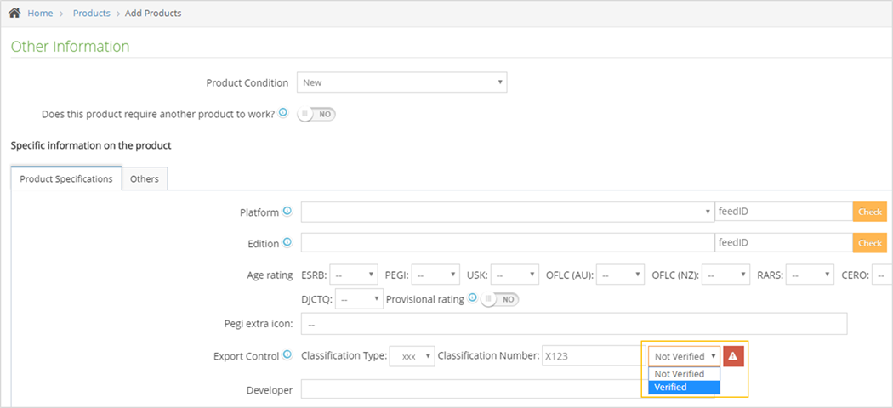This screenshot has height=408, width=893.
Task: Expand the ESRB age rating dropdown
Action: click(354, 275)
